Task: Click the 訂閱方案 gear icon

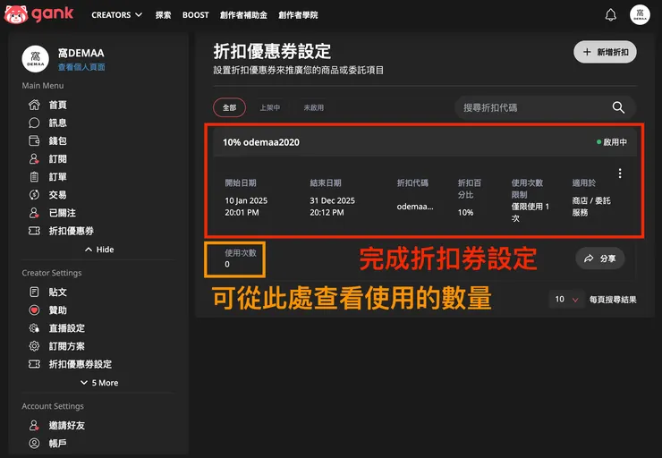Action: pyautogui.click(x=34, y=346)
